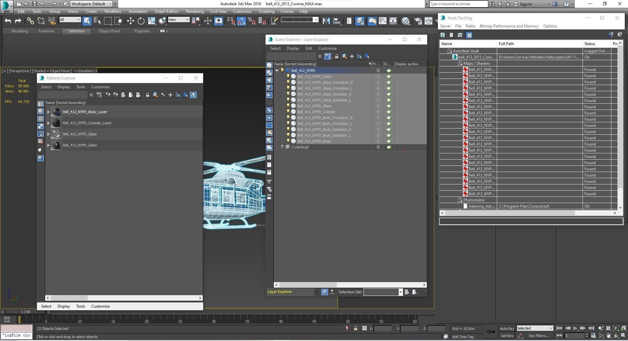Collapse the Bell_412_NYPD layer tree
Image resolution: width=628 pixels, height=341 pixels.
pyautogui.click(x=277, y=71)
